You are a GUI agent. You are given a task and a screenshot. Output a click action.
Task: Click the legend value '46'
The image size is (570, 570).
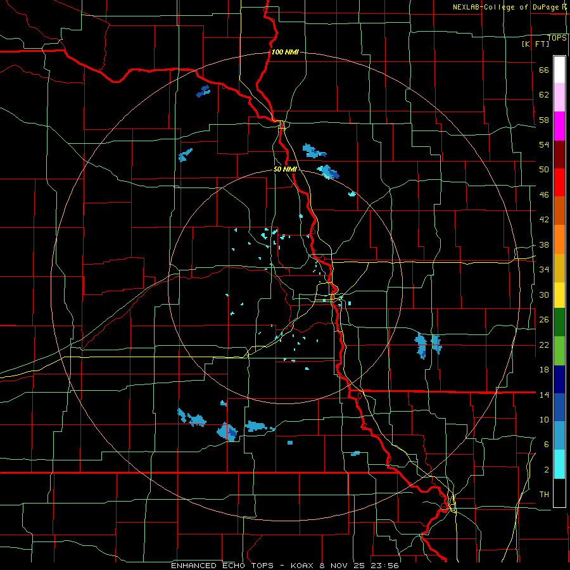click(x=544, y=194)
